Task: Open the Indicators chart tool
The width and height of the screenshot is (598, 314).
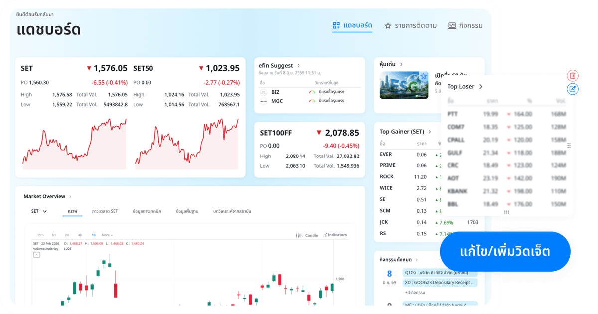Action: pyautogui.click(x=335, y=235)
